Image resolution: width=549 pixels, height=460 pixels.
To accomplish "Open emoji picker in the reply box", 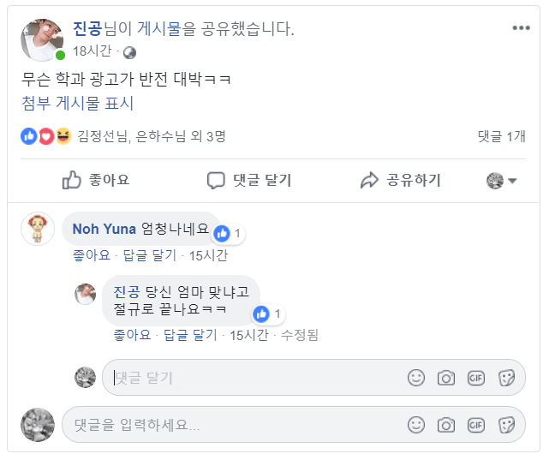I will [x=416, y=378].
